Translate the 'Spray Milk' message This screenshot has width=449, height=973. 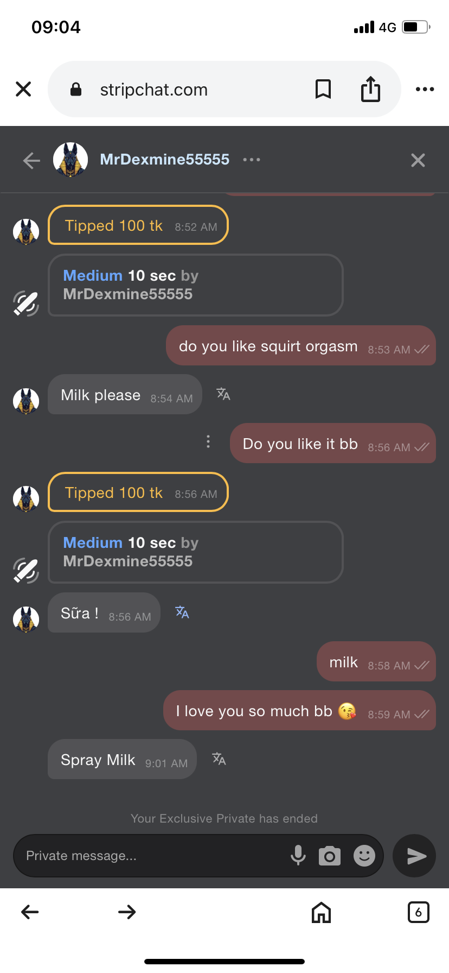(219, 759)
